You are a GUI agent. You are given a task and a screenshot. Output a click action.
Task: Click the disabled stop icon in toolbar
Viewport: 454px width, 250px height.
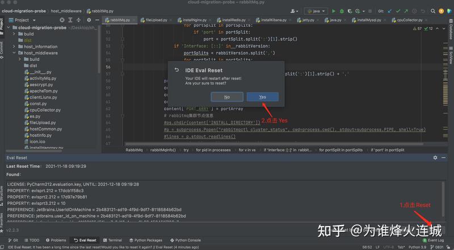click(370, 11)
